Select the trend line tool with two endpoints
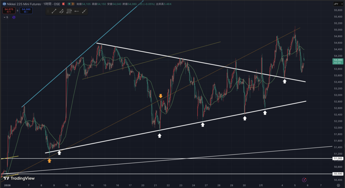Image resolution: width=345 pixels, height=188 pixels. tap(54, 11)
